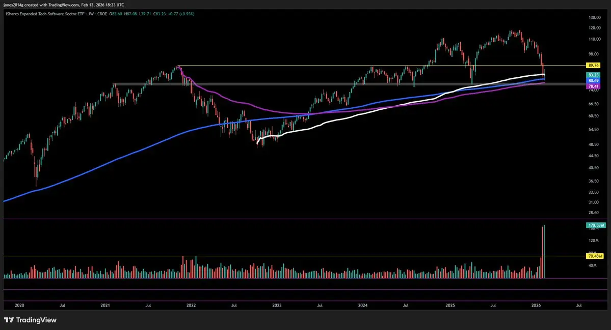Click the 33.50 price axis label

[594, 192]
